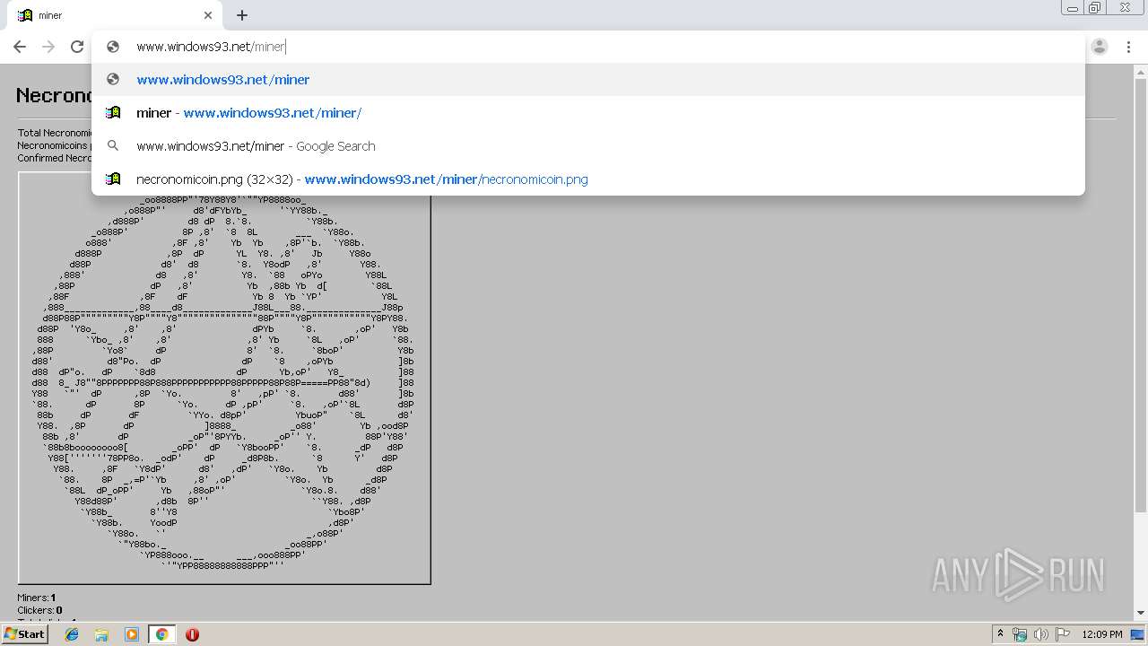This screenshot has height=646, width=1148.
Task: Reload the current page
Action: click(x=77, y=47)
